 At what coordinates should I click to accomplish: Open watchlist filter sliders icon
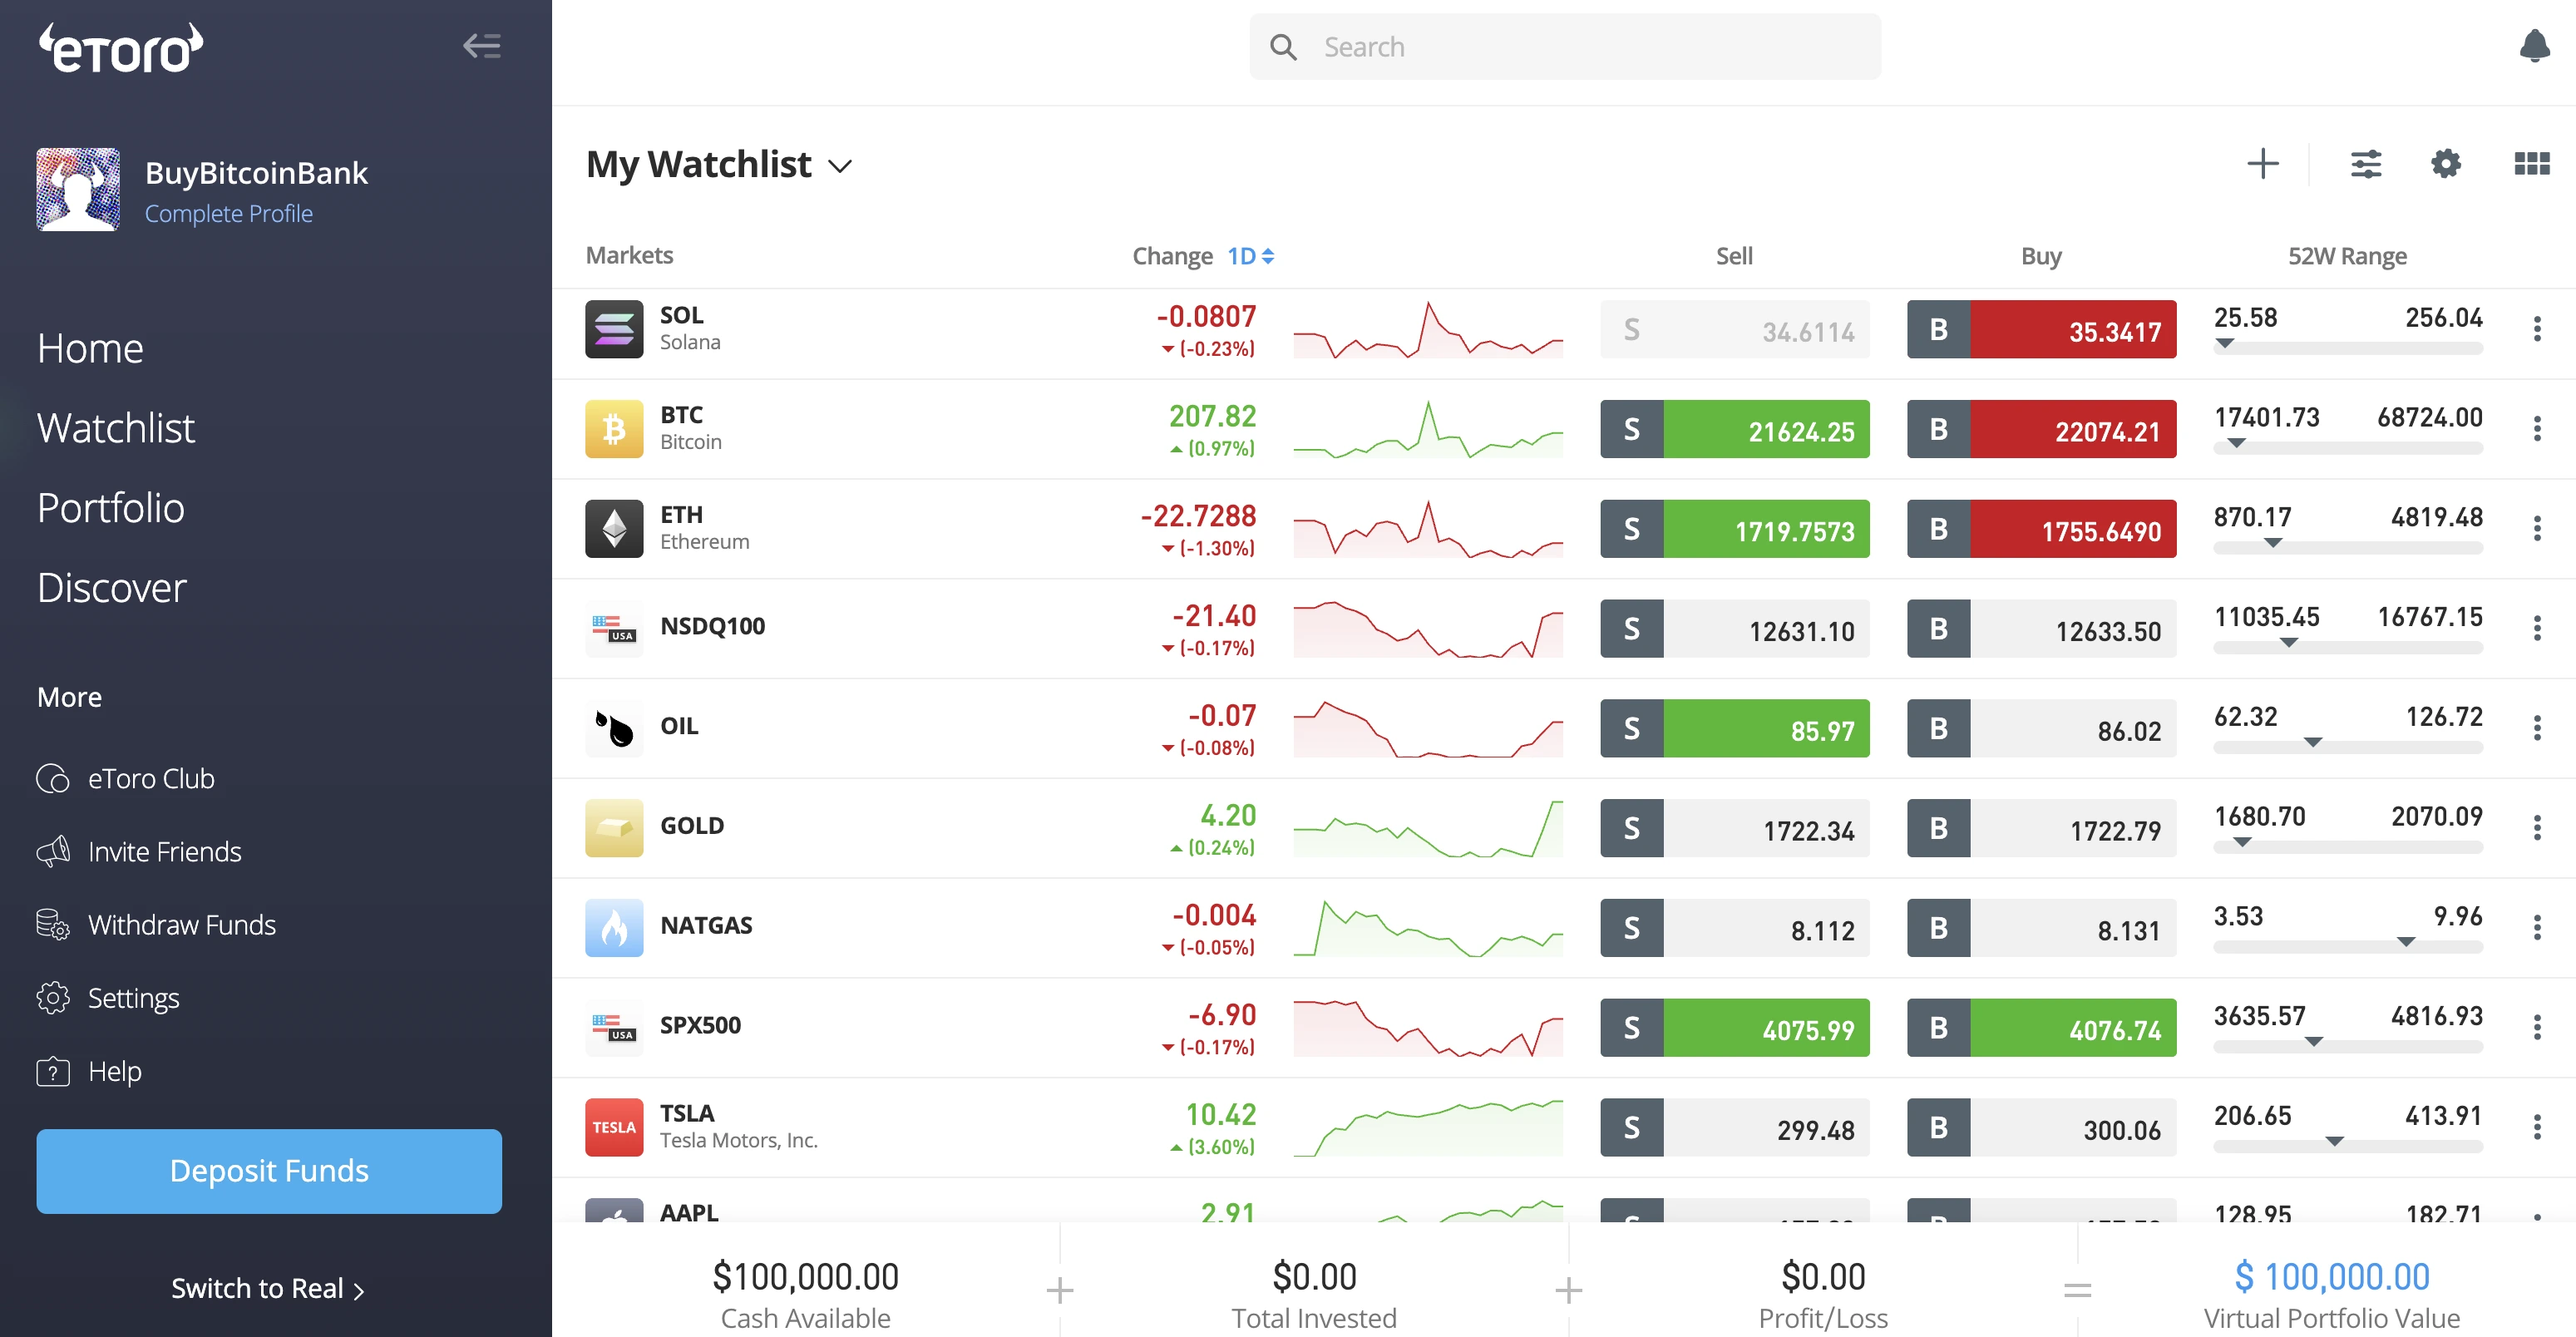(2365, 164)
